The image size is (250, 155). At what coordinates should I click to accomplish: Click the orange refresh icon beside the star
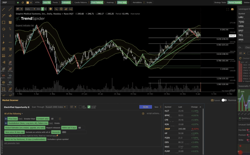(23, 2)
